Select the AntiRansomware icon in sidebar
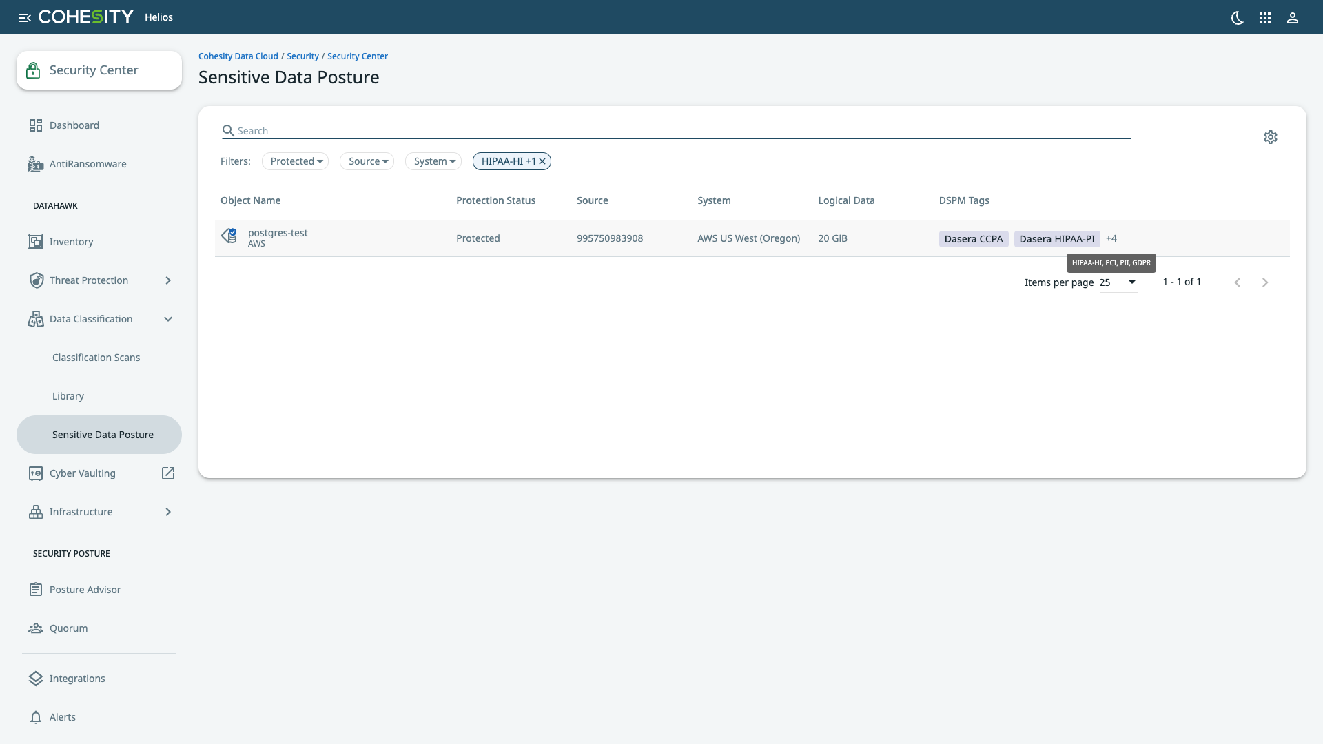The height and width of the screenshot is (744, 1323). pyautogui.click(x=36, y=164)
